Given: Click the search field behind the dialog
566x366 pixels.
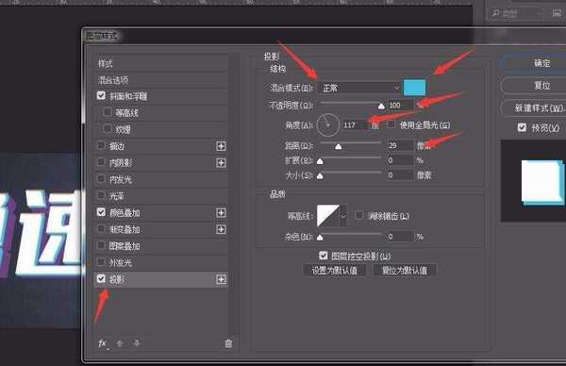Looking at the screenshot, I should (516, 13).
